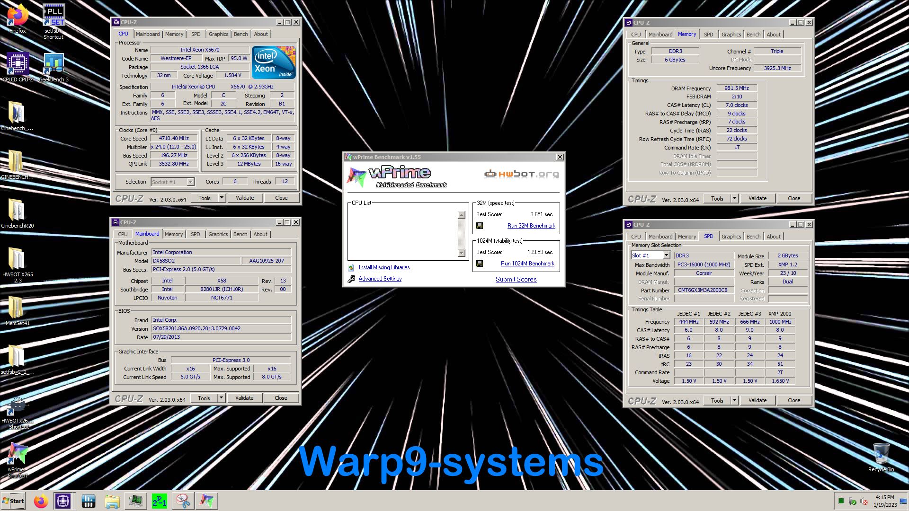Open CinebenchR20 folder on desktop
This screenshot has height=511, width=909.
(x=17, y=213)
